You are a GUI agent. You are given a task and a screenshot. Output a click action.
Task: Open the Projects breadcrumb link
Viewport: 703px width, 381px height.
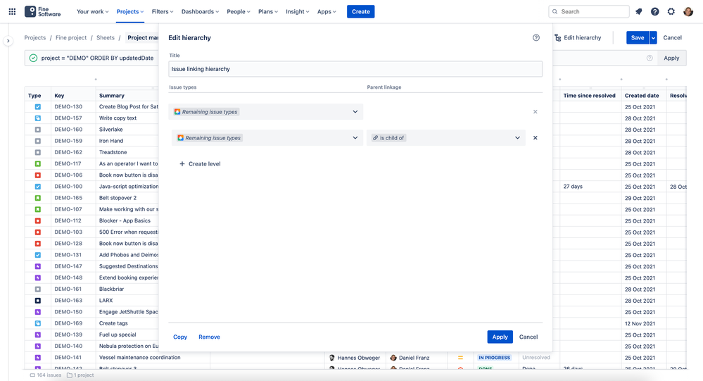pyautogui.click(x=35, y=38)
